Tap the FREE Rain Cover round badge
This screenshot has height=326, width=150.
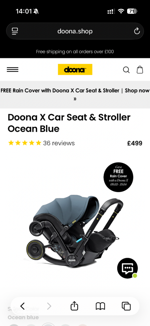point(119,177)
